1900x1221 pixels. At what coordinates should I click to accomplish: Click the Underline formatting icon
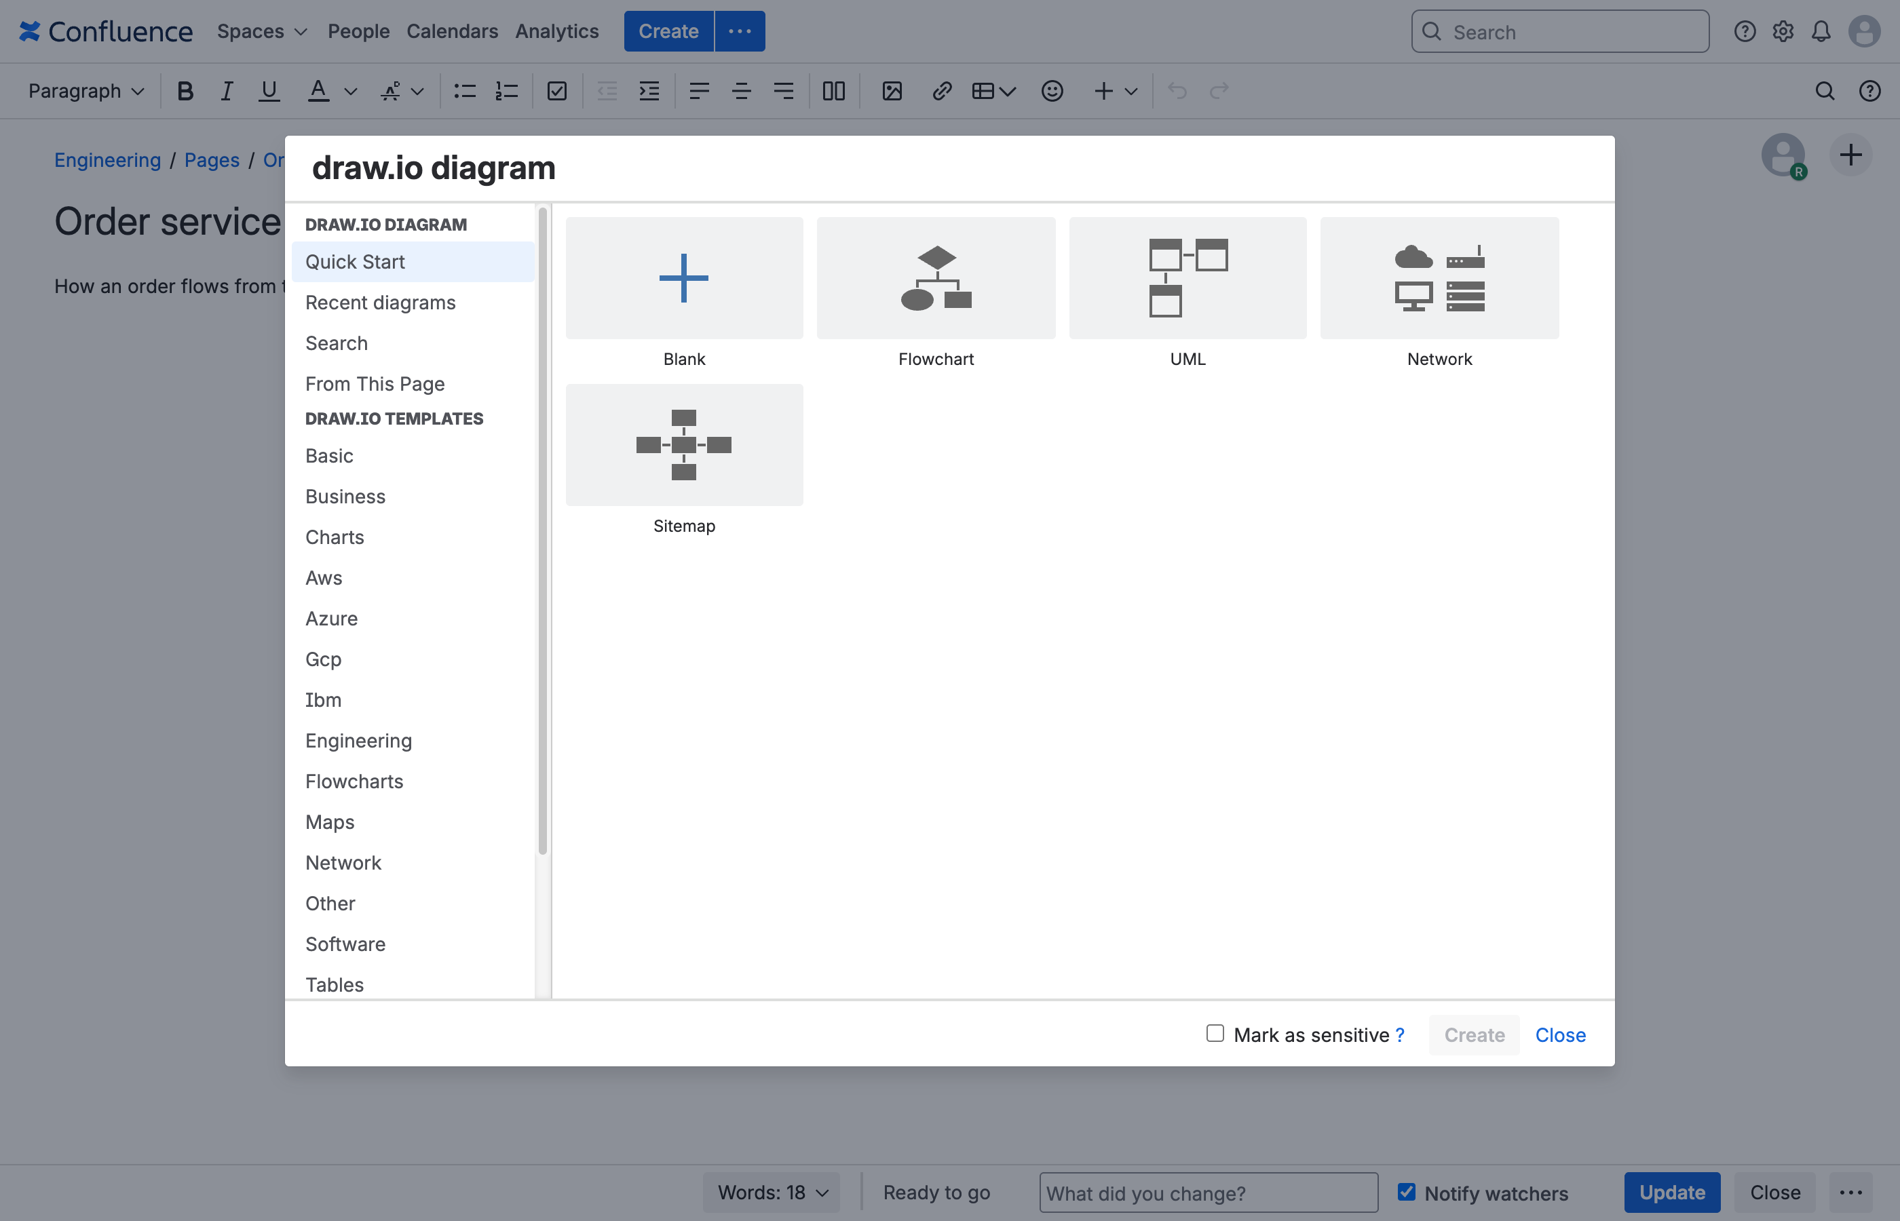pos(269,91)
